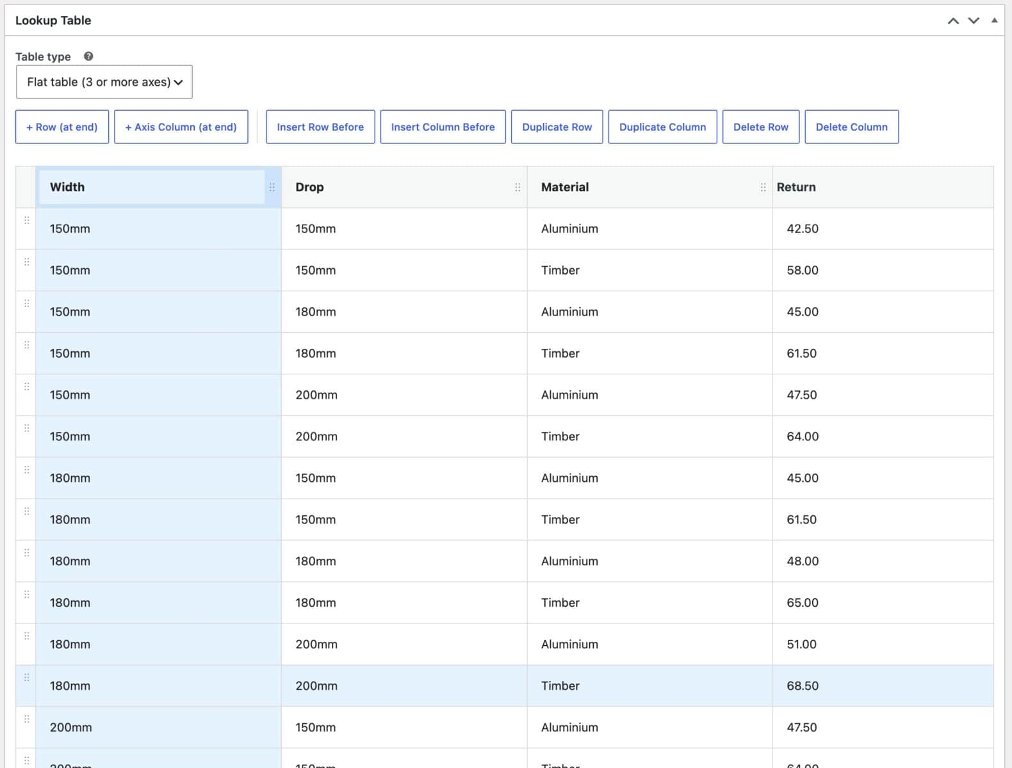Grab drag handle of row with 65.00
The image size is (1012, 768).
[x=26, y=595]
